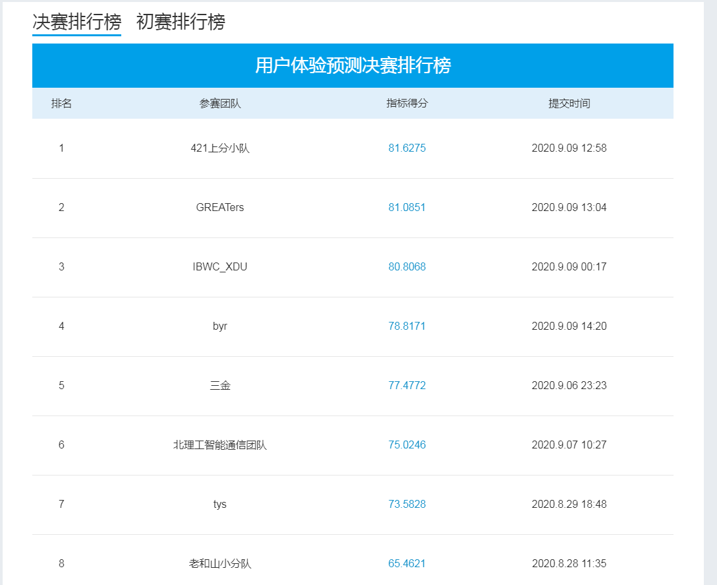
Task: Click the 老和山小分队 team name
Action: click(x=220, y=564)
